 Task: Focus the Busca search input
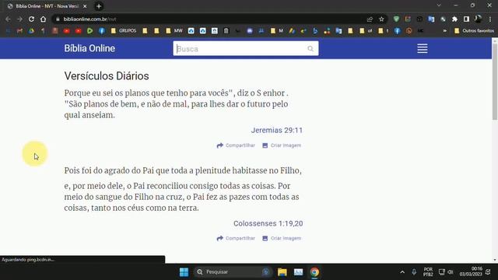(246, 48)
